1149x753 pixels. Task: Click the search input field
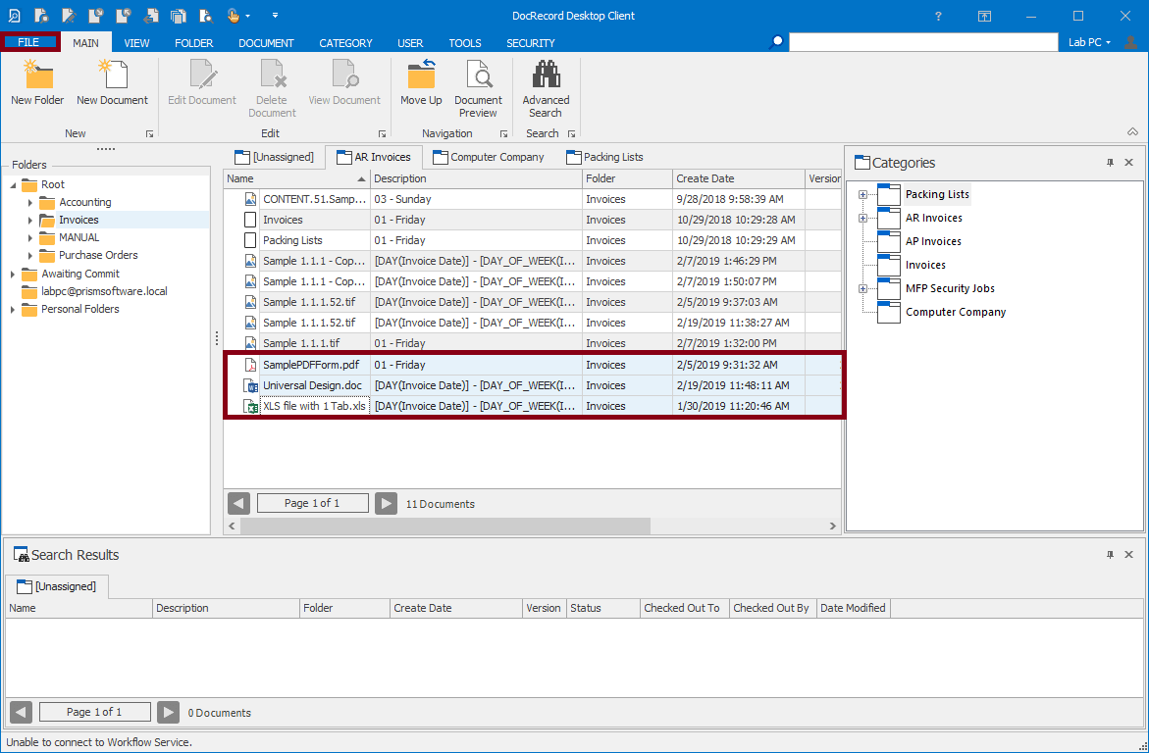923,42
